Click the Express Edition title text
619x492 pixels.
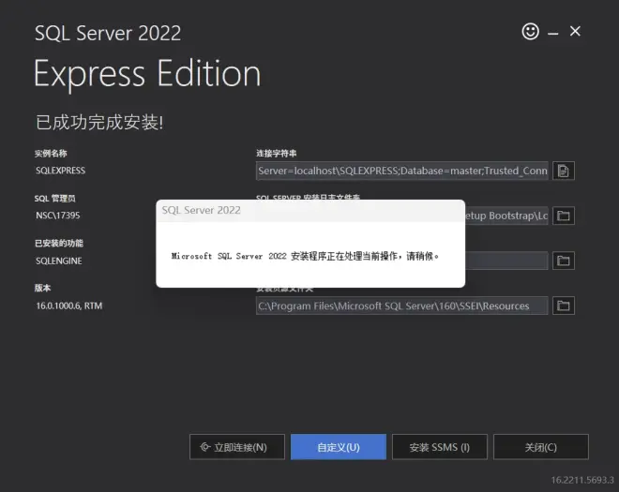click(147, 74)
